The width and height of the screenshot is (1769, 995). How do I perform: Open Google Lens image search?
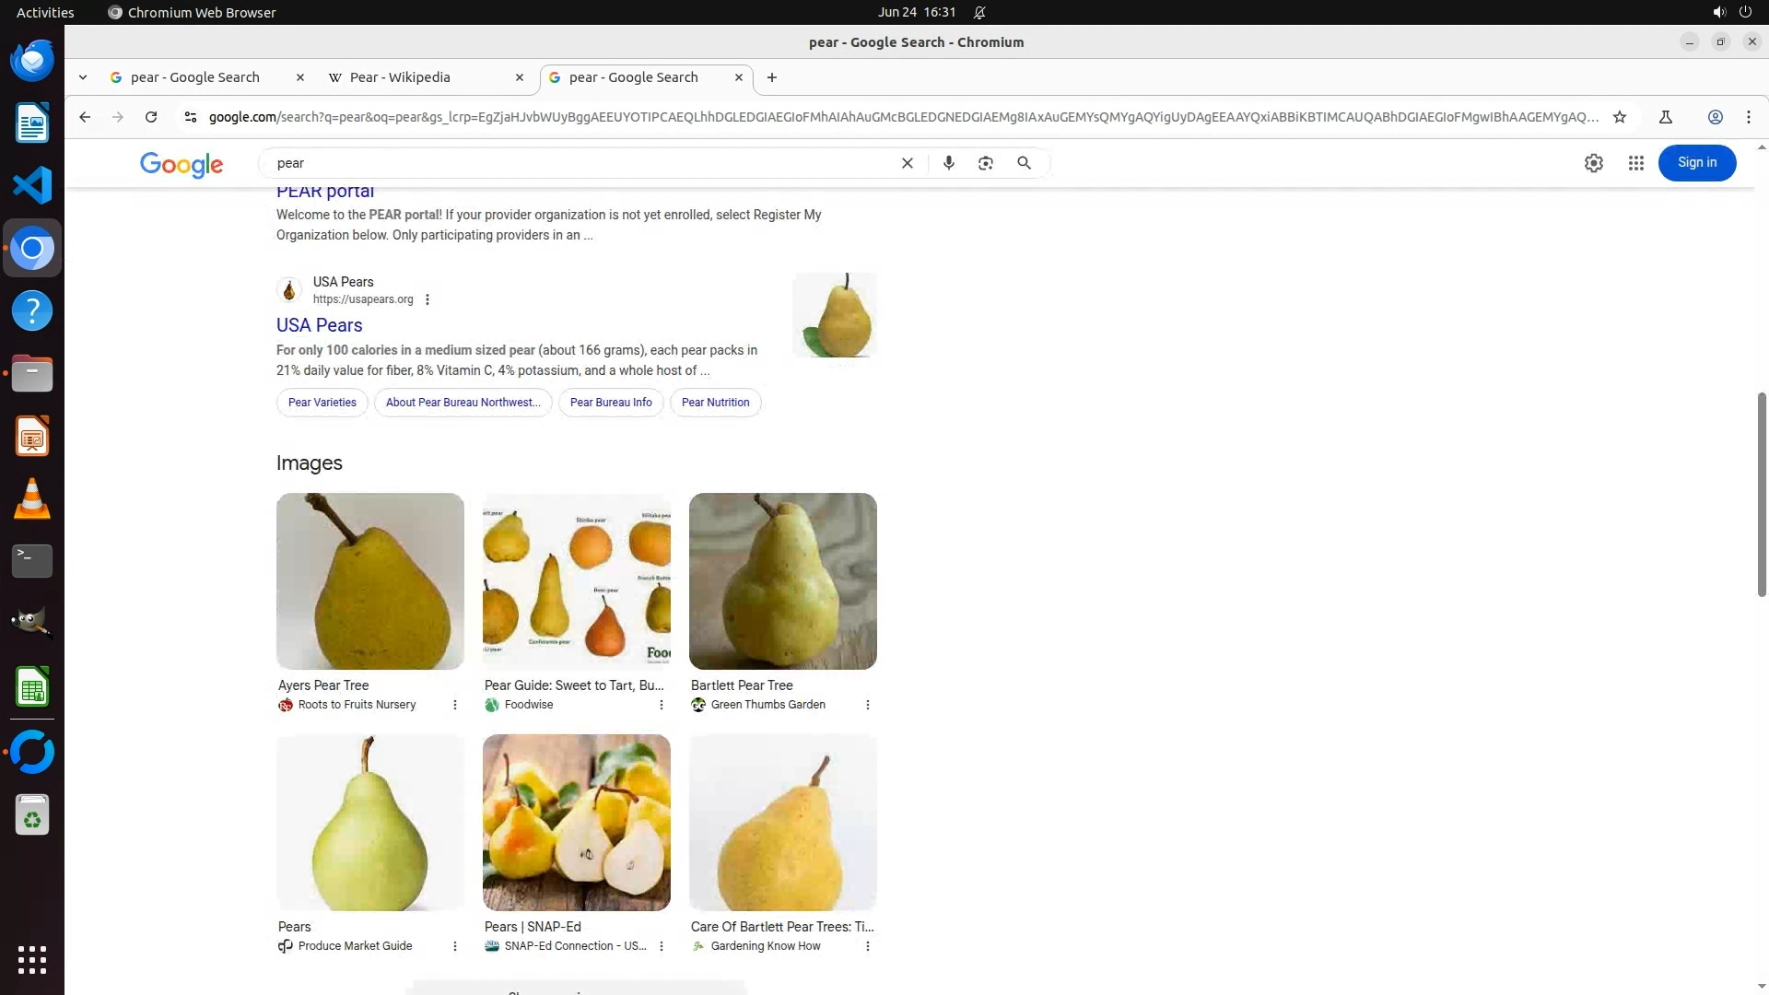985,163
